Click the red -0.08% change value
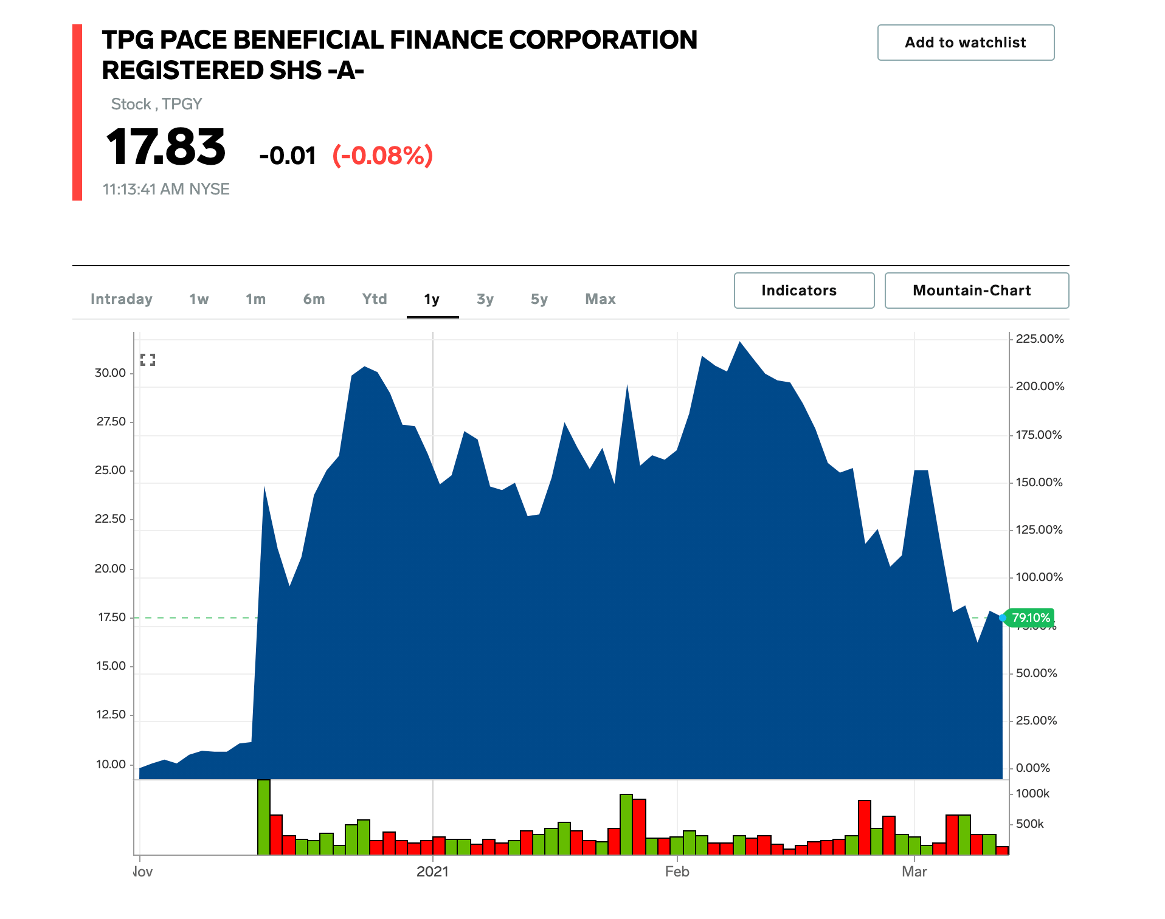The width and height of the screenshot is (1165, 919). click(x=382, y=156)
